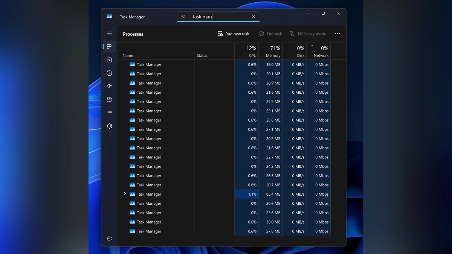This screenshot has width=452, height=254.
Task: Sort processes by CPU column header
Action: click(247, 51)
